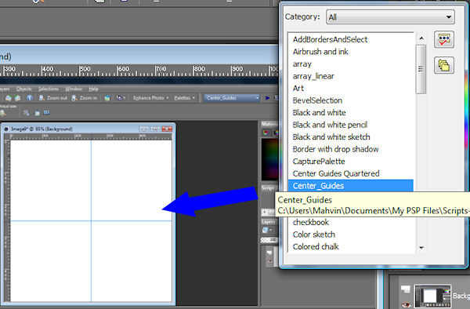The width and height of the screenshot is (470, 309).
Task: Click the Zoom out toolbar button
Action: click(x=53, y=98)
